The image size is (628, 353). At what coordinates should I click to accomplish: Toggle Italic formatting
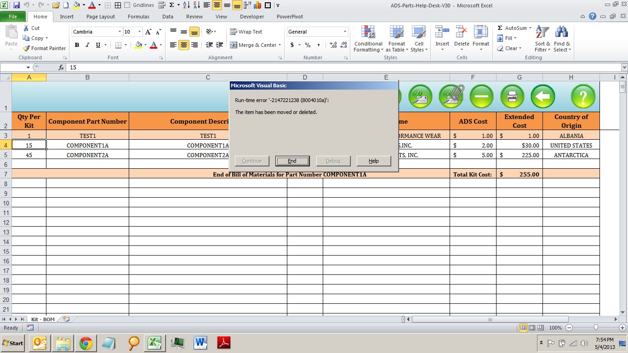click(87, 45)
